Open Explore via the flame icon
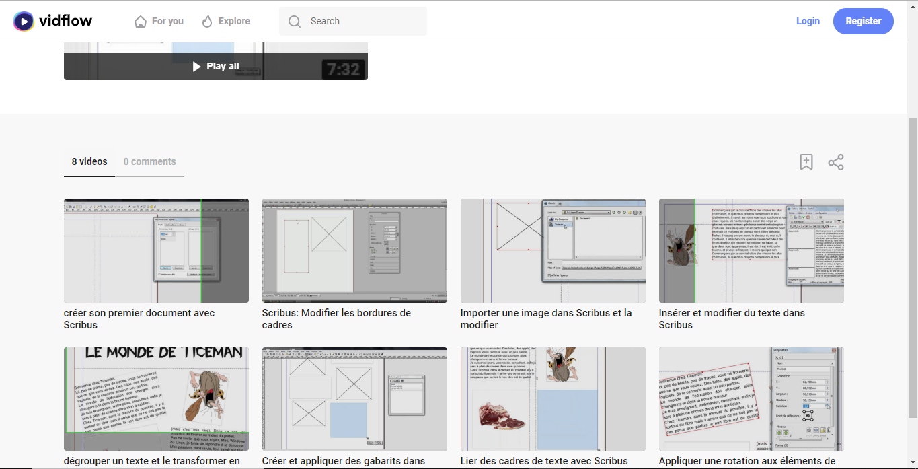Screen dimensions: 918x469 [x=207, y=22]
